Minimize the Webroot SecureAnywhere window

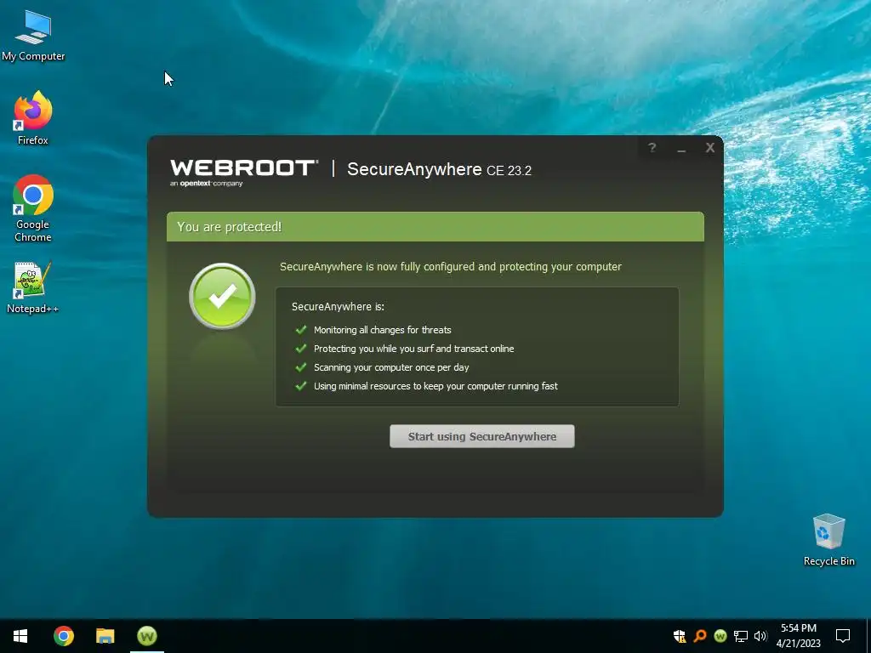point(681,149)
